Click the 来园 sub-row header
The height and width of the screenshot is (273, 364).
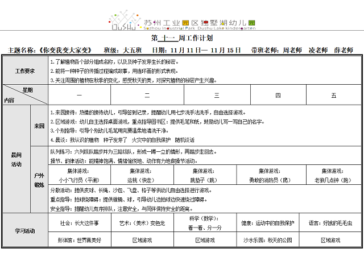[x=39, y=126]
